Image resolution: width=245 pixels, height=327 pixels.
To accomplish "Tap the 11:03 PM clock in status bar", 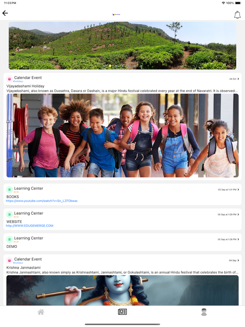I will tap(10, 3).
